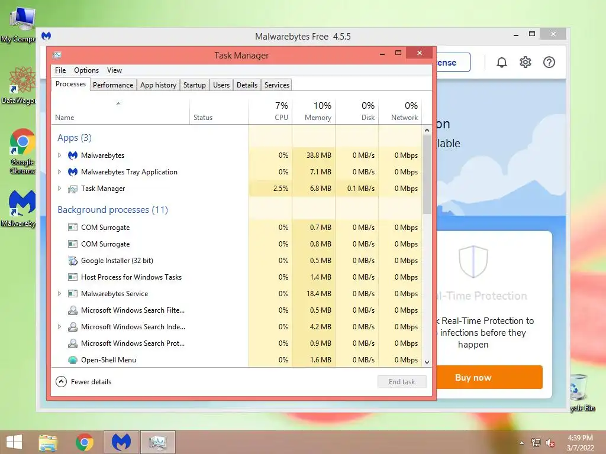606x454 pixels.
Task: Select the My Computer desktop icon
Action: click(18, 25)
